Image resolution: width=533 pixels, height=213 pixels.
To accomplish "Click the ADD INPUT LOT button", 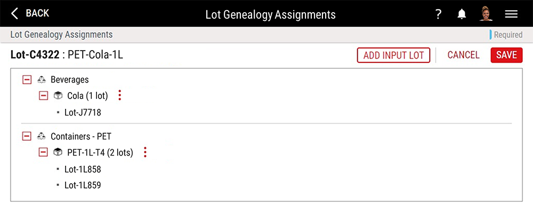I will (394, 55).
